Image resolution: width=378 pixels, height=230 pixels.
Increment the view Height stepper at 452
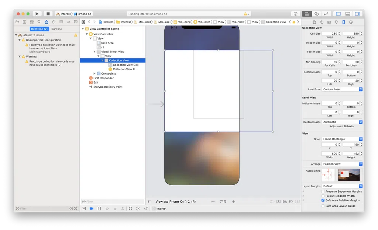point(361,153)
